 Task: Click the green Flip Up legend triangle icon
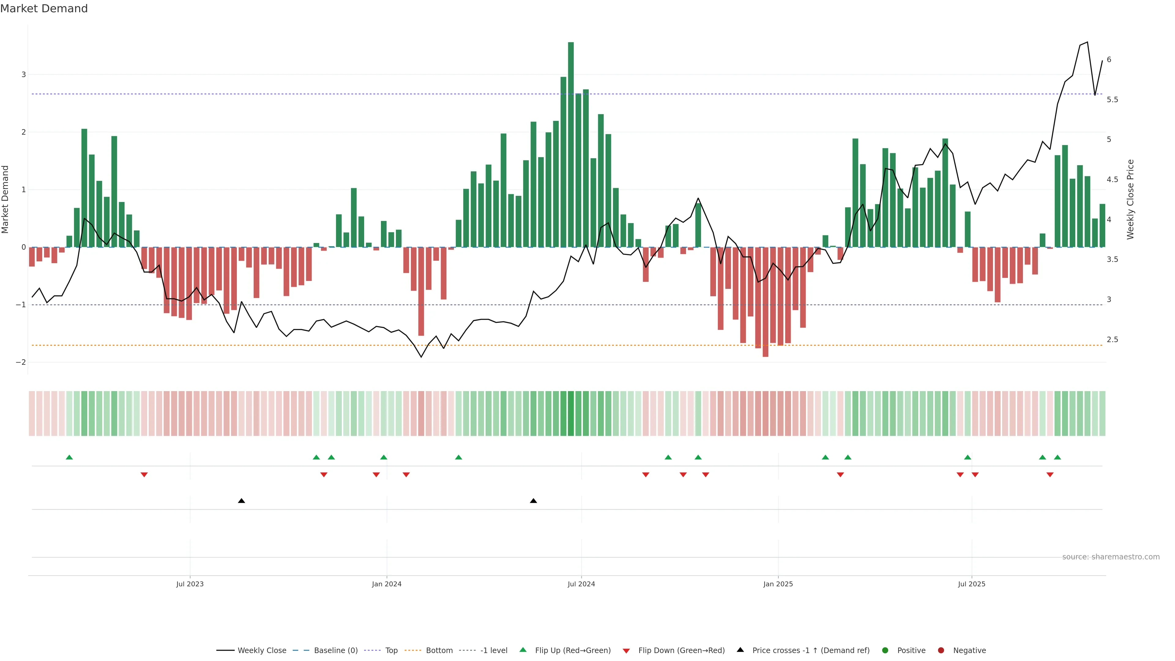(523, 650)
